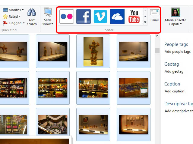Image resolution: width=193 pixels, height=144 pixels.
Task: Click Add descriptive tags
Action: [x=179, y=111]
